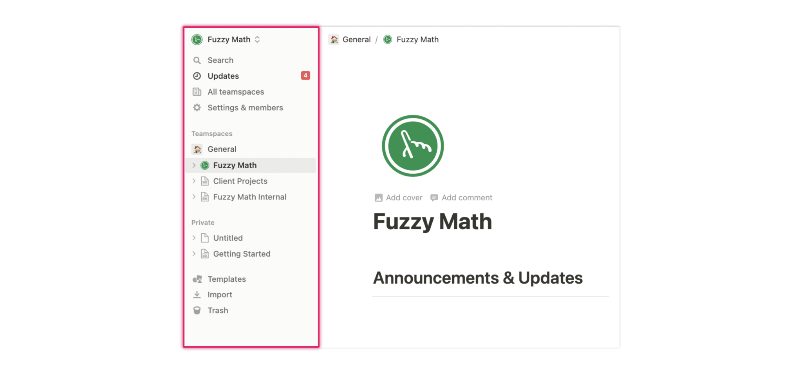Open Updates from the sidebar clock icon
Screen dimensions: 802x374
click(197, 76)
